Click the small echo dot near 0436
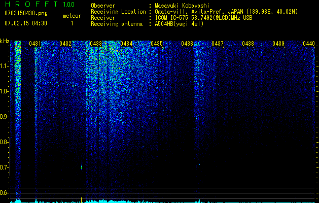This screenshot has width=319, height=203. tap(200, 164)
